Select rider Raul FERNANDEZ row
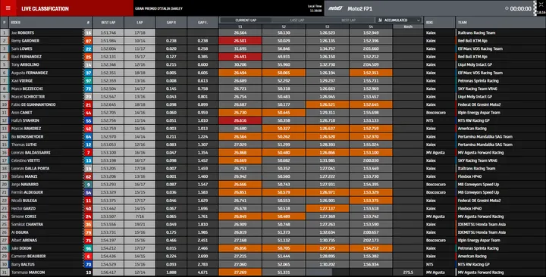Screen dimensions: 546x277 point(273,57)
